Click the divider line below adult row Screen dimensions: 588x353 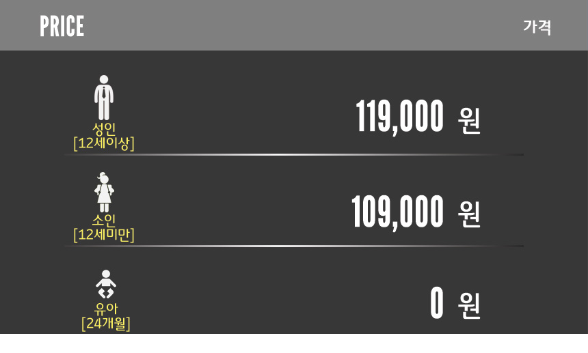294,155
